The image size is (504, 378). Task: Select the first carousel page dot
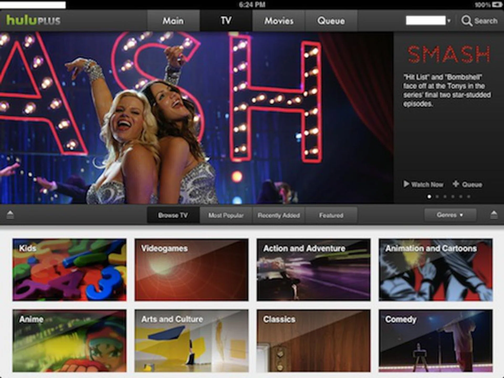point(429,196)
